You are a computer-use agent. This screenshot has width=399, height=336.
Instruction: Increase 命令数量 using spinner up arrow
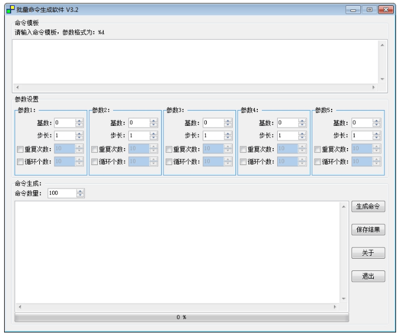(x=80, y=191)
